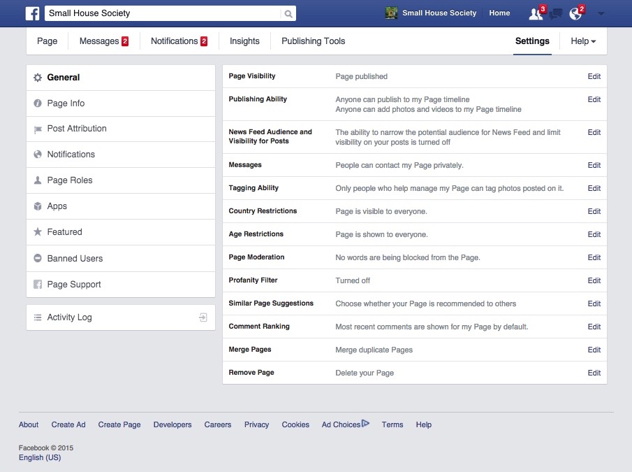Click the Cookies footer link
The image size is (632, 472).
(x=295, y=425)
